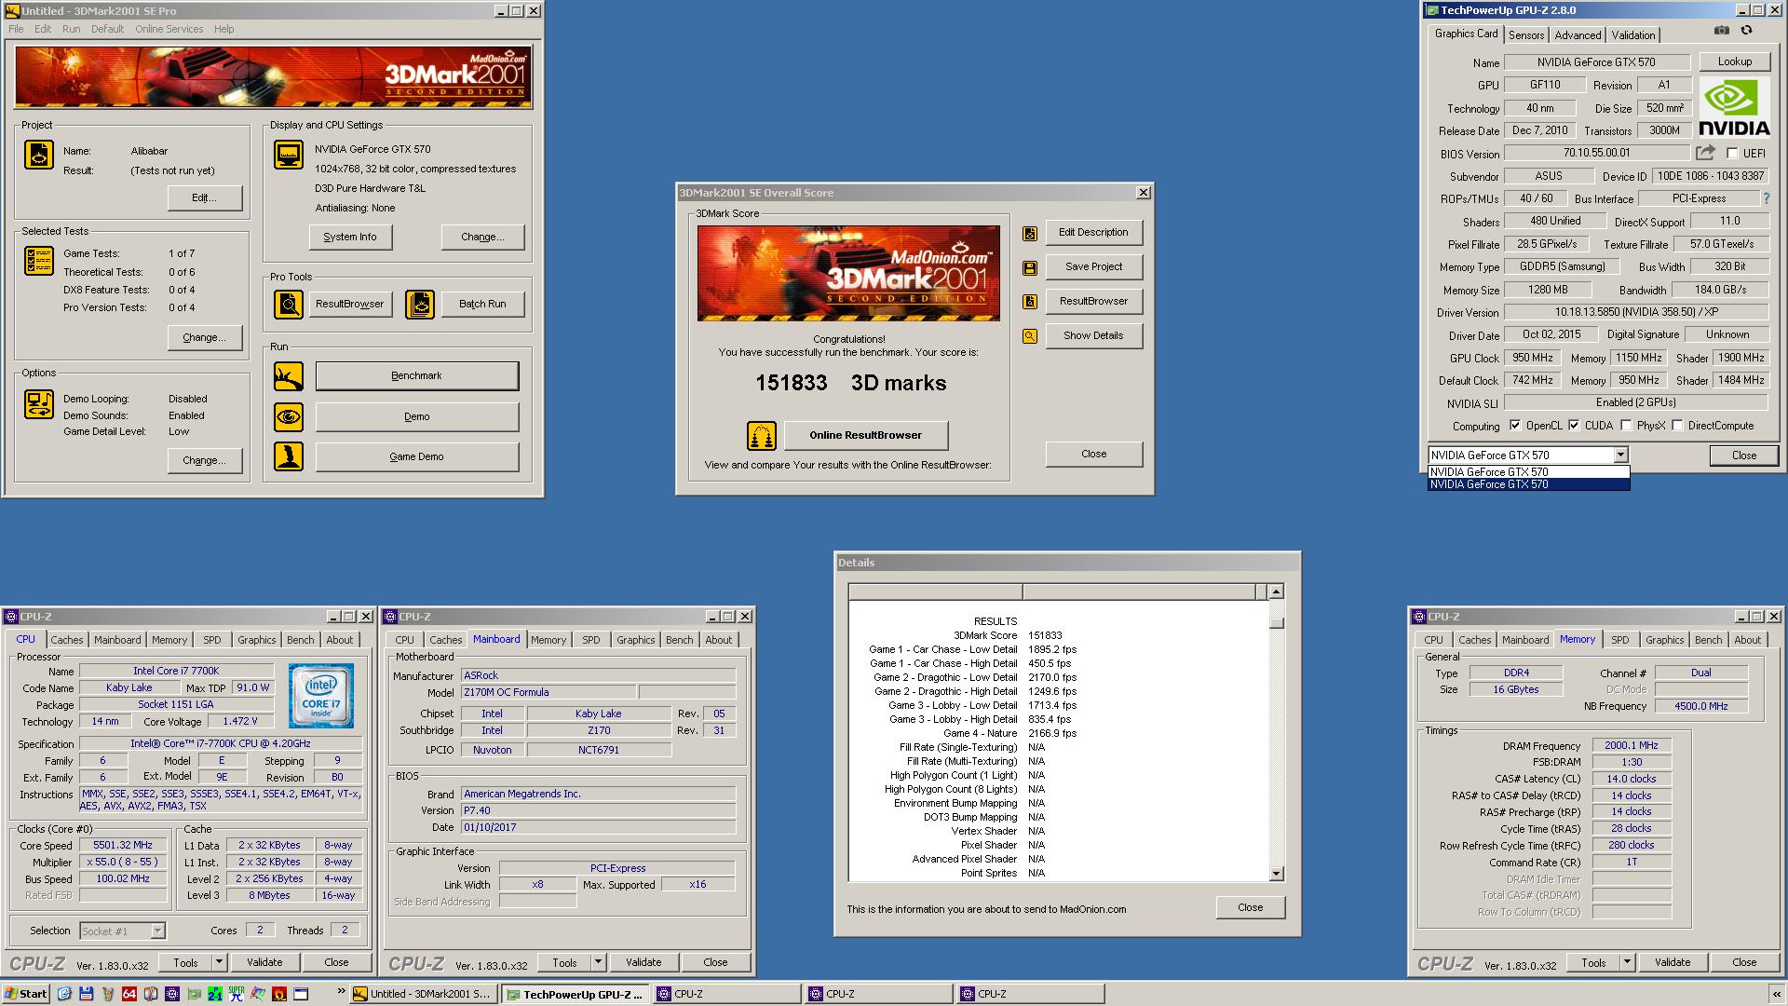Screen dimensions: 1788x1006
Task: Click the Options demo looping icon
Action: (x=39, y=404)
